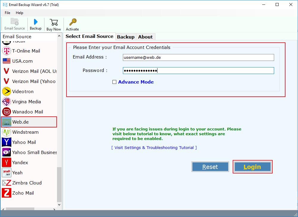Click the Activate key icon
The image size is (298, 217).
tap(73, 22)
